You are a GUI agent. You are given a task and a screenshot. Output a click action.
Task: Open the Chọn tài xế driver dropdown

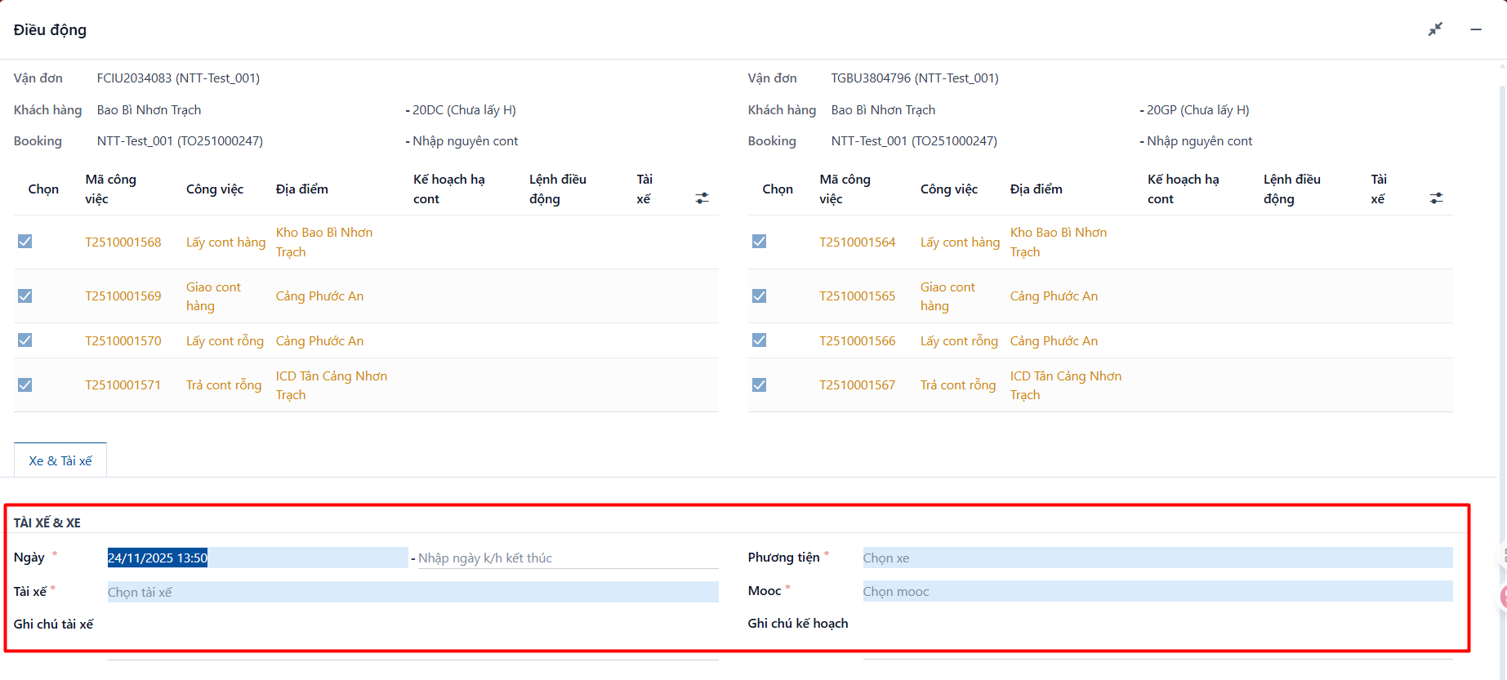coord(412,592)
